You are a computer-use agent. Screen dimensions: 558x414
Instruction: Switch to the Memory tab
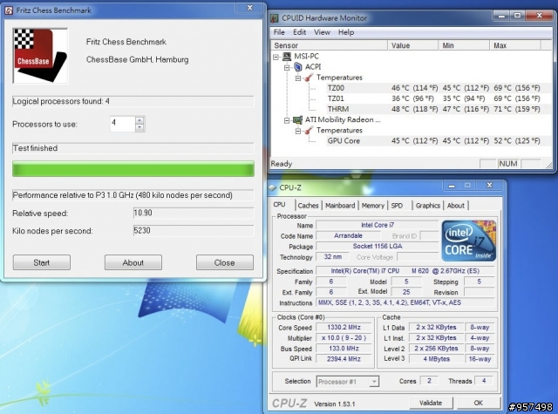click(372, 206)
